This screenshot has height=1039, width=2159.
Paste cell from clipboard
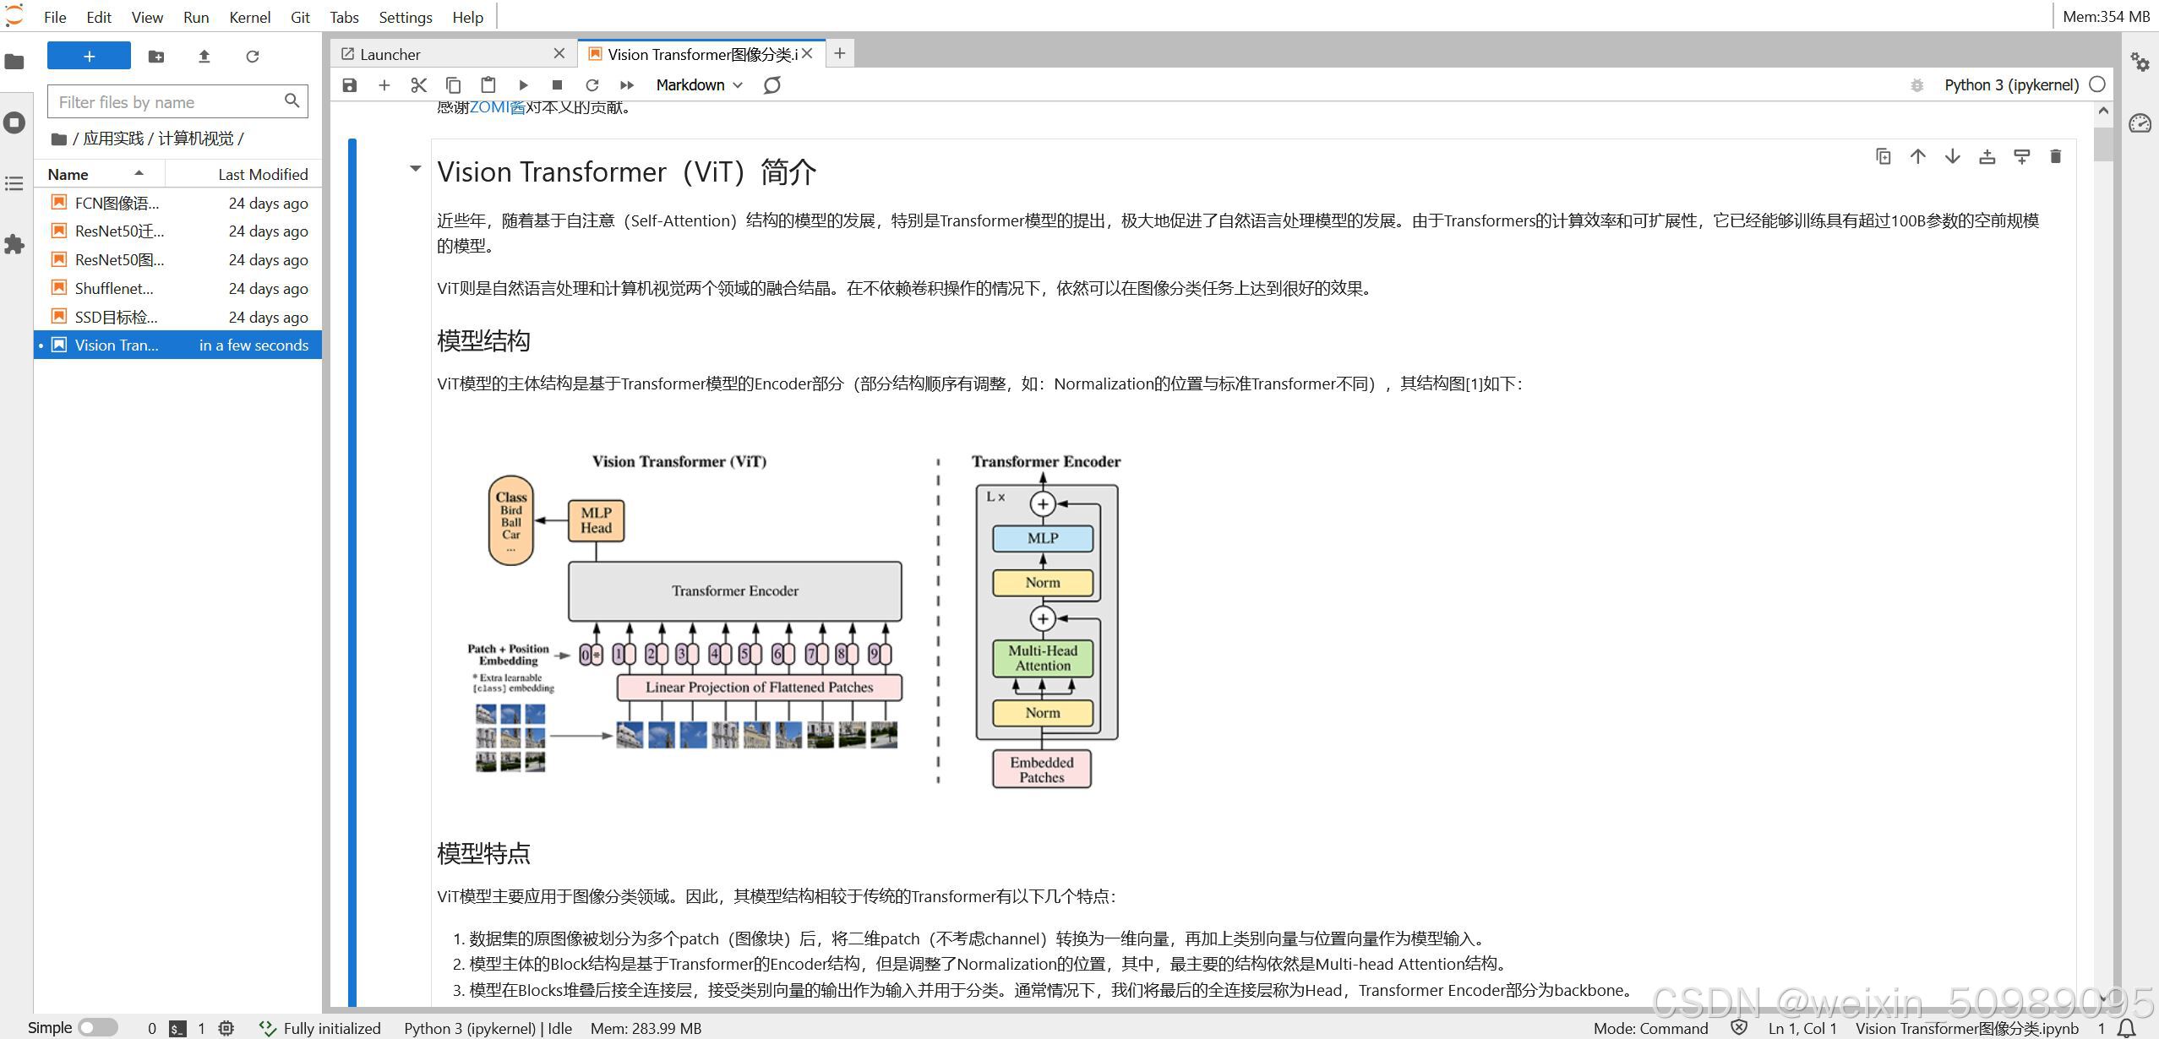[488, 85]
